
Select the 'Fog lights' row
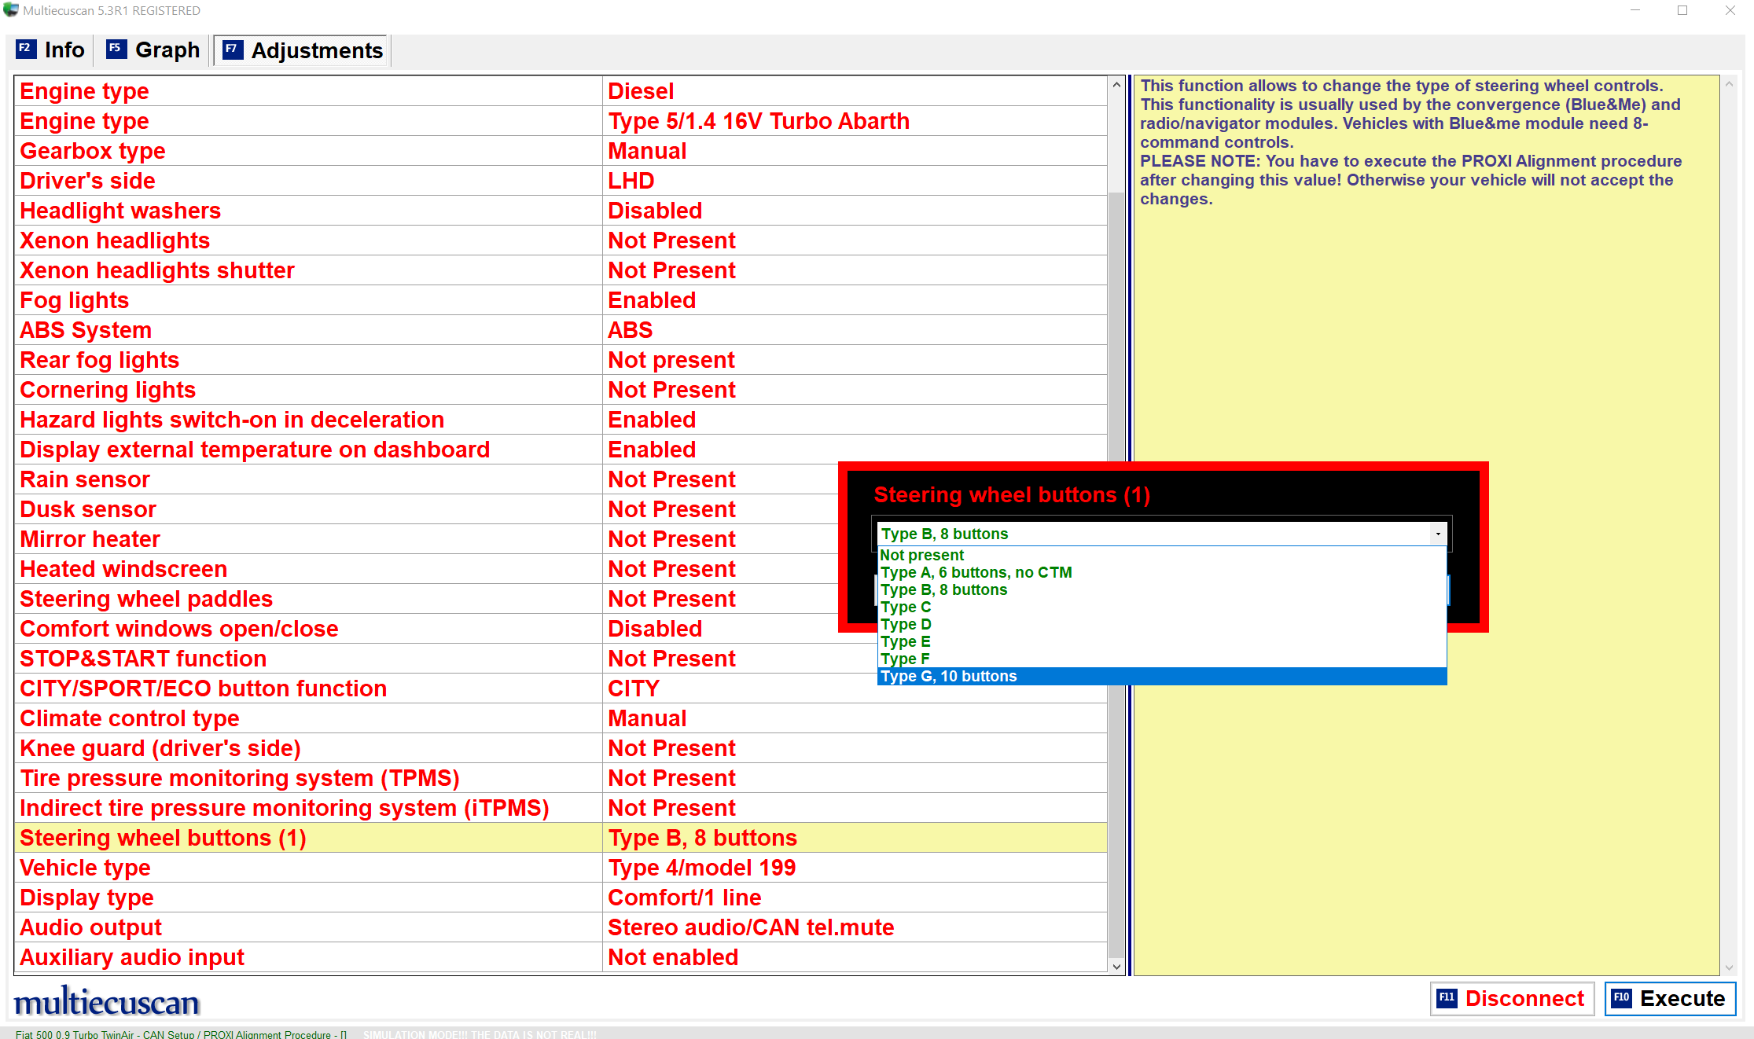coord(561,300)
